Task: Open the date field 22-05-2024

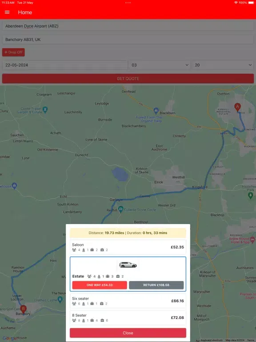Action: (x=64, y=65)
